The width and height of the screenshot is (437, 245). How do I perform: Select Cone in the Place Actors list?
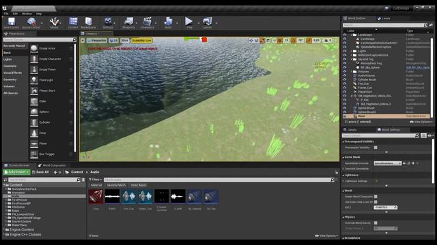(52, 133)
